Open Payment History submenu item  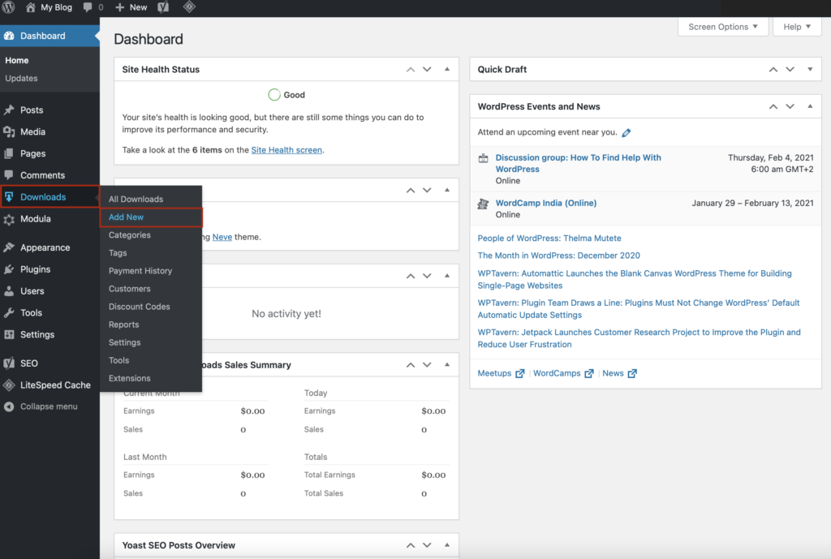[x=140, y=271]
